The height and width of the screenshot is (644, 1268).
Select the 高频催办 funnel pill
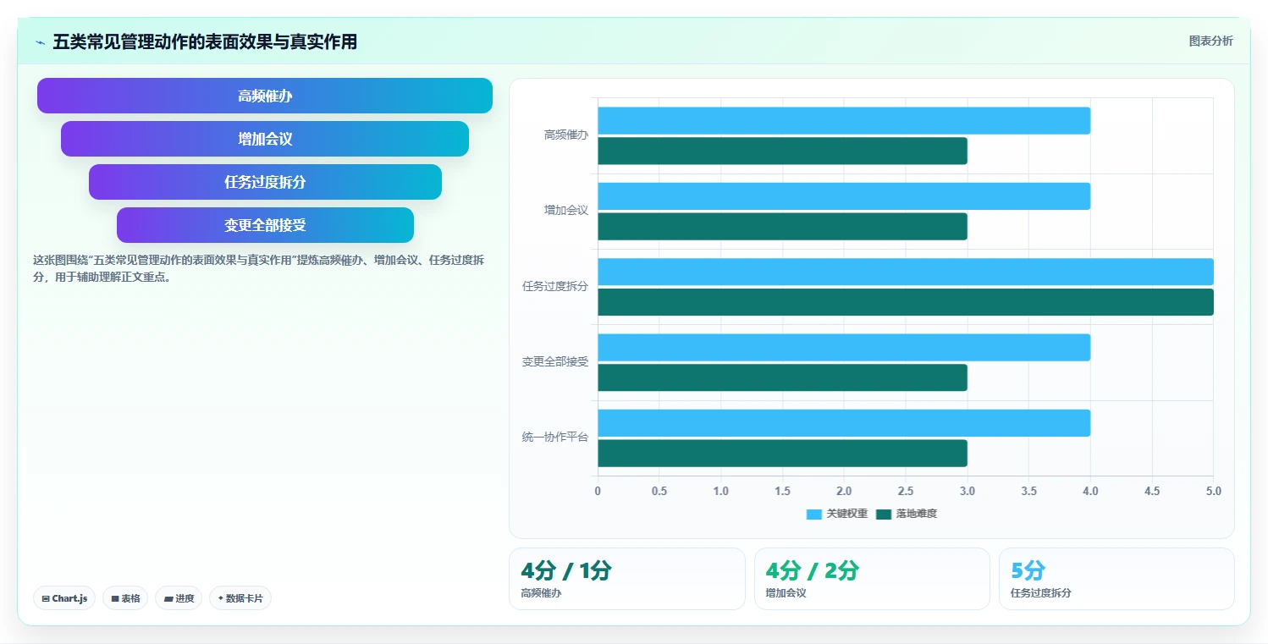pyautogui.click(x=265, y=96)
